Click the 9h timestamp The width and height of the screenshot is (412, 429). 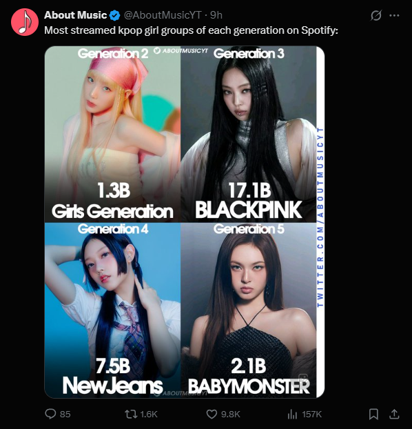point(216,15)
